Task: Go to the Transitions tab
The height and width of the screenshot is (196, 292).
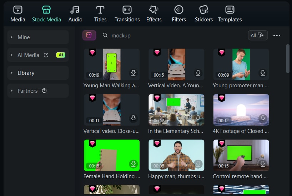Action: point(127,14)
